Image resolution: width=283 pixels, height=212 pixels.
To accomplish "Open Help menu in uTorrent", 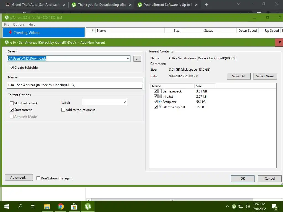I will tap(32, 25).
